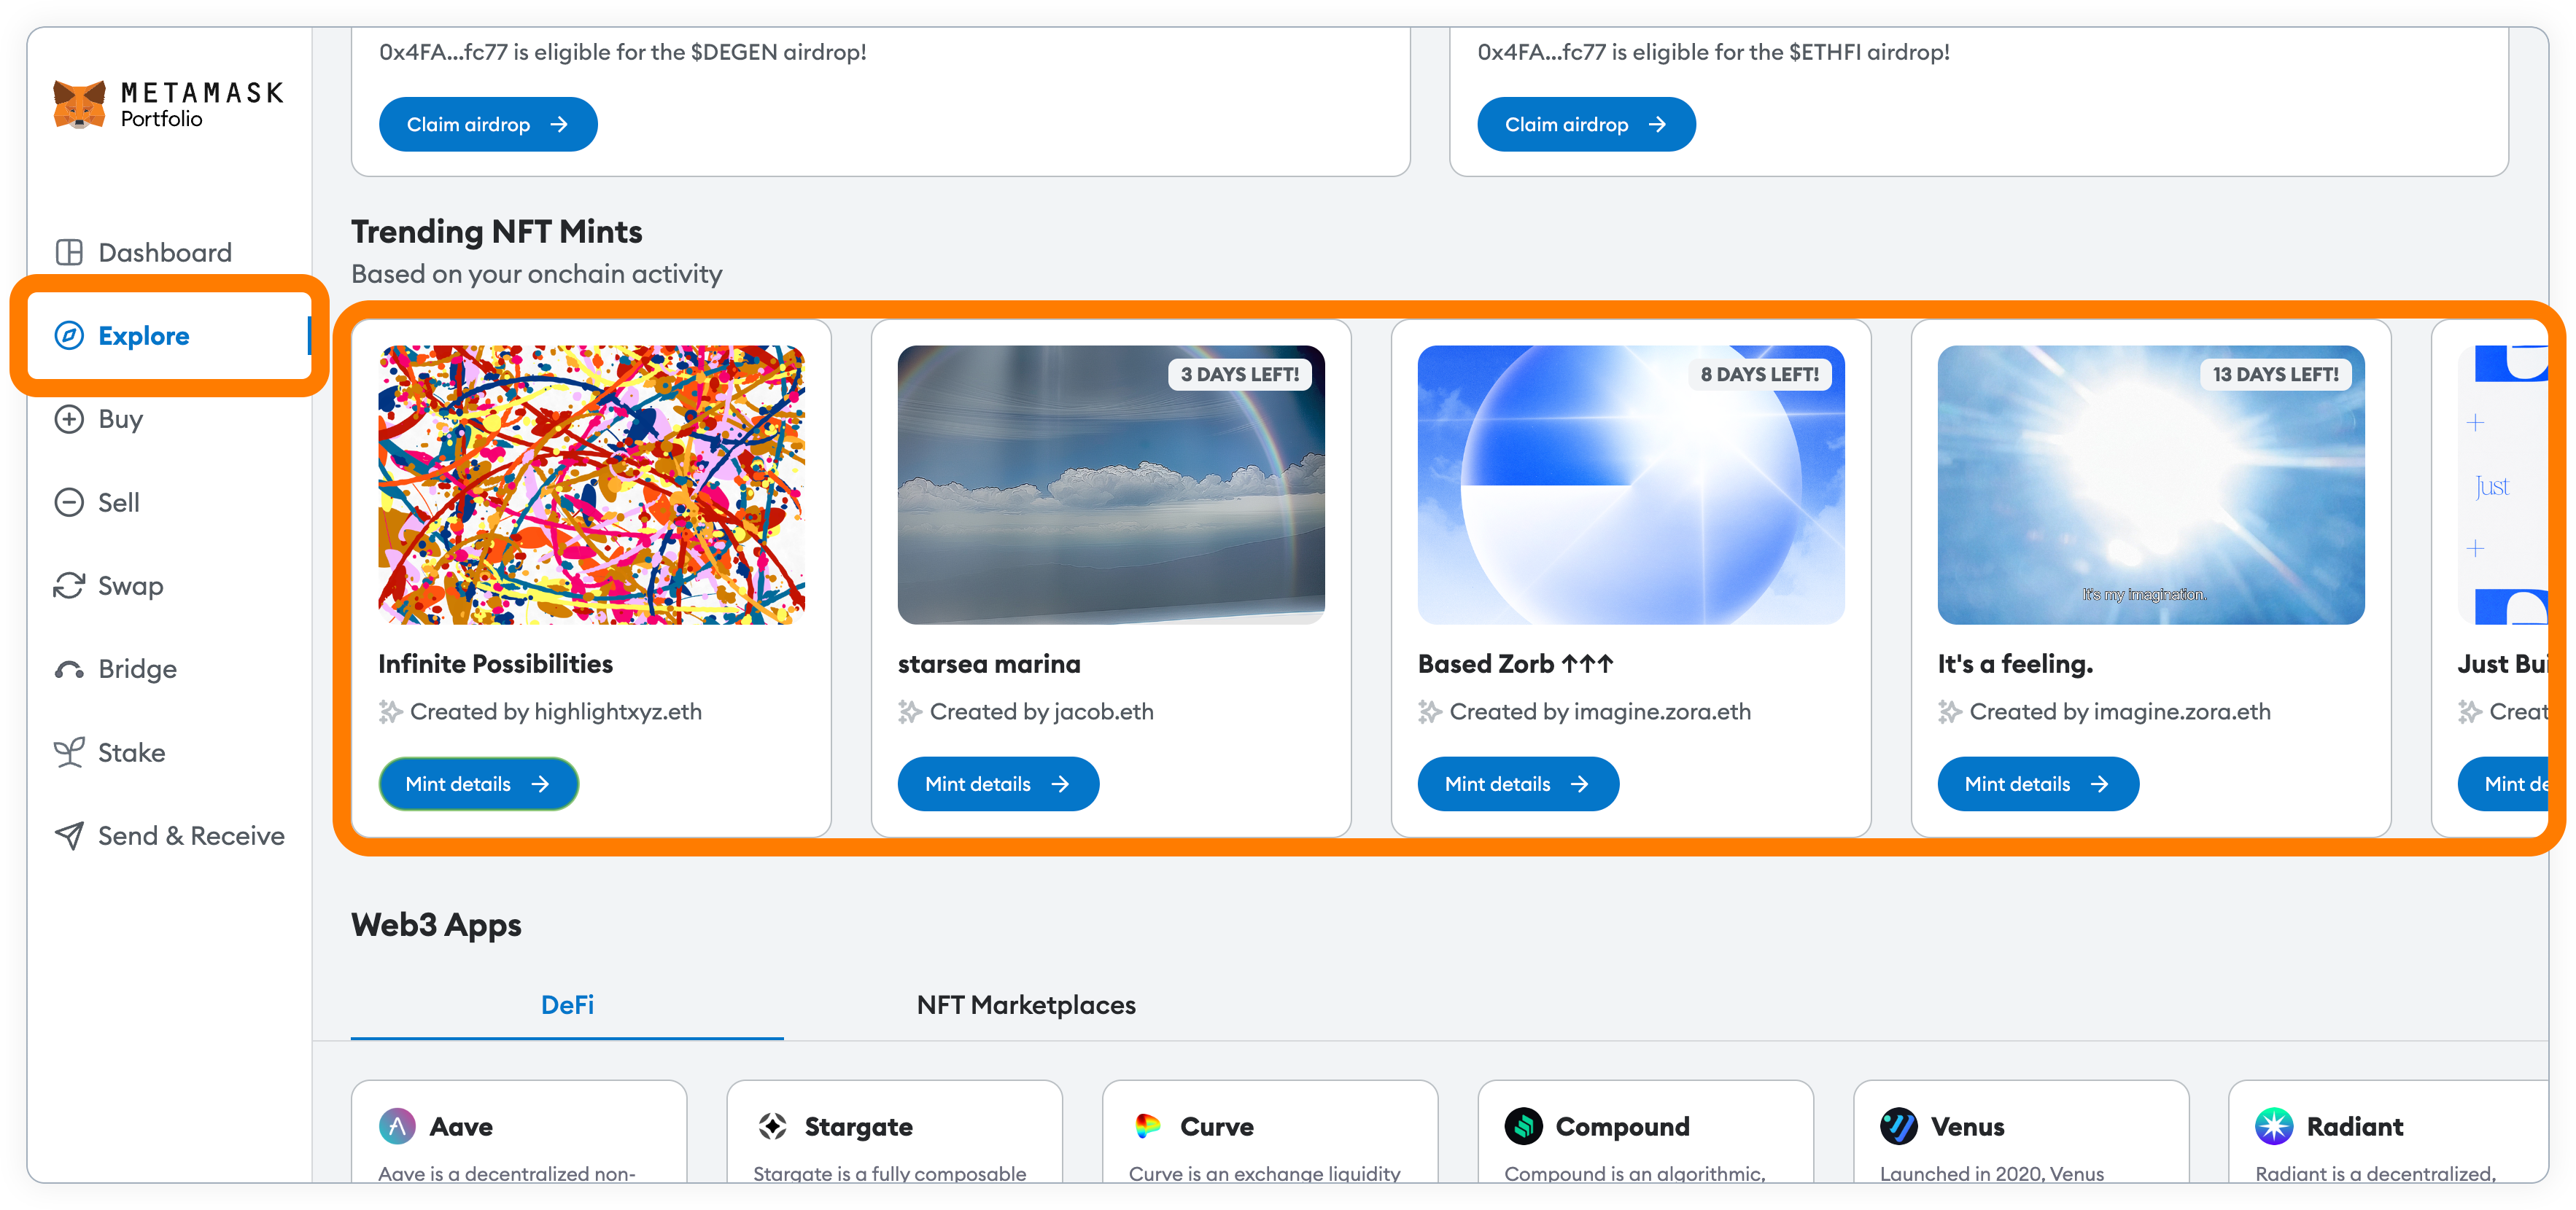Open Mint details for Just Bui card
Viewport: 2576px width, 1210px height.
(2504, 784)
